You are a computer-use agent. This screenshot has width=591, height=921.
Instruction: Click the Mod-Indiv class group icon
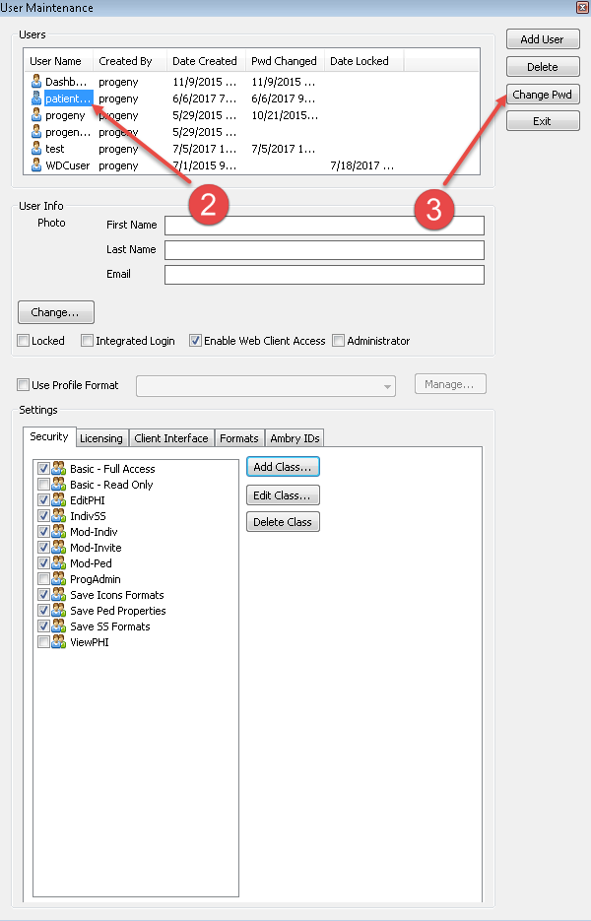click(x=59, y=531)
